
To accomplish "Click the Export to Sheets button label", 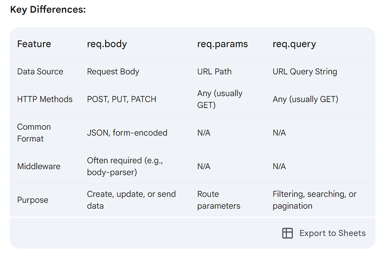I will tap(332, 233).
